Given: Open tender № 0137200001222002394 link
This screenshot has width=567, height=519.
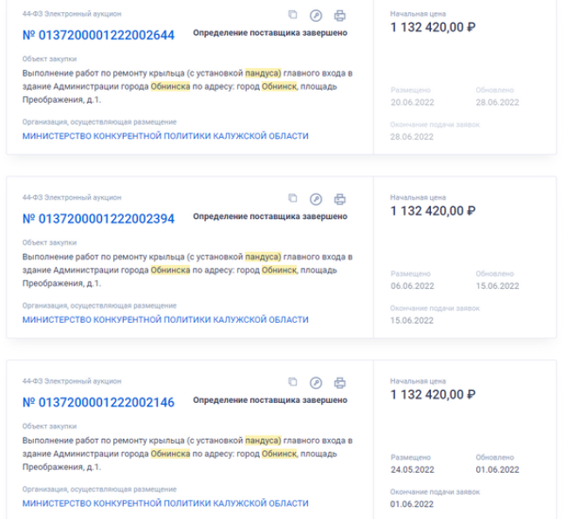Looking at the screenshot, I should pyautogui.click(x=99, y=219).
